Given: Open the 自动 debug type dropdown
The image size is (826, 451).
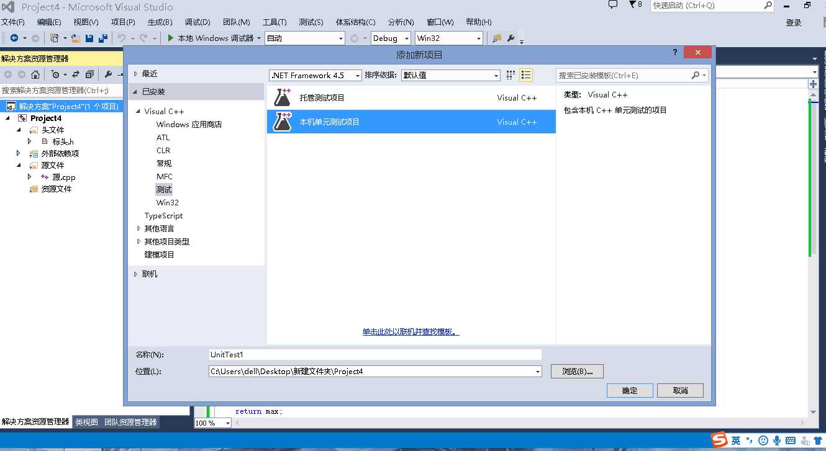Looking at the screenshot, I should (304, 38).
